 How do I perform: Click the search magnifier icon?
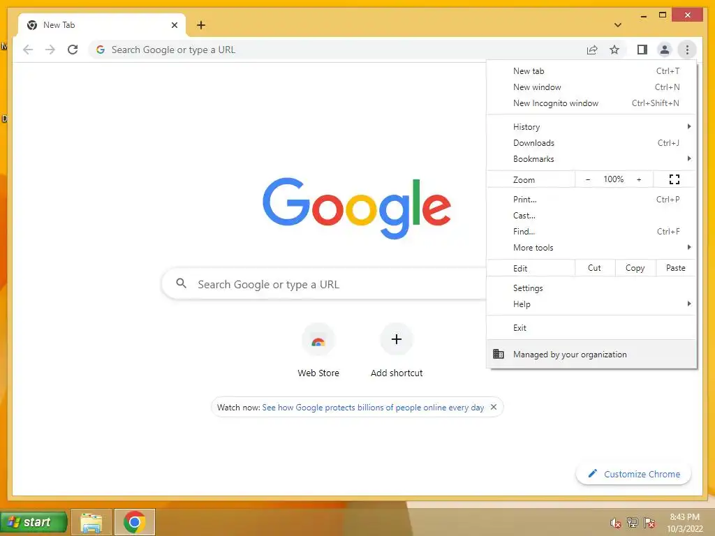(181, 283)
